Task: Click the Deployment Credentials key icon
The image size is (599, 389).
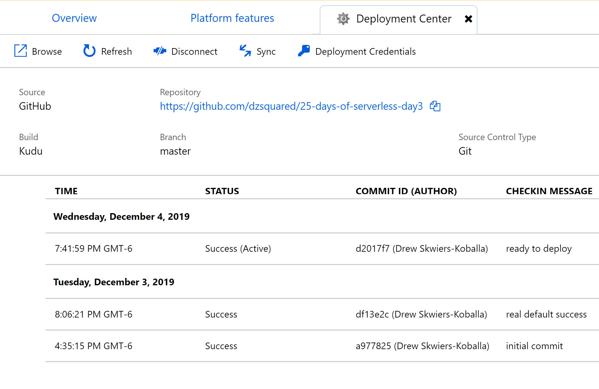Action: point(304,51)
